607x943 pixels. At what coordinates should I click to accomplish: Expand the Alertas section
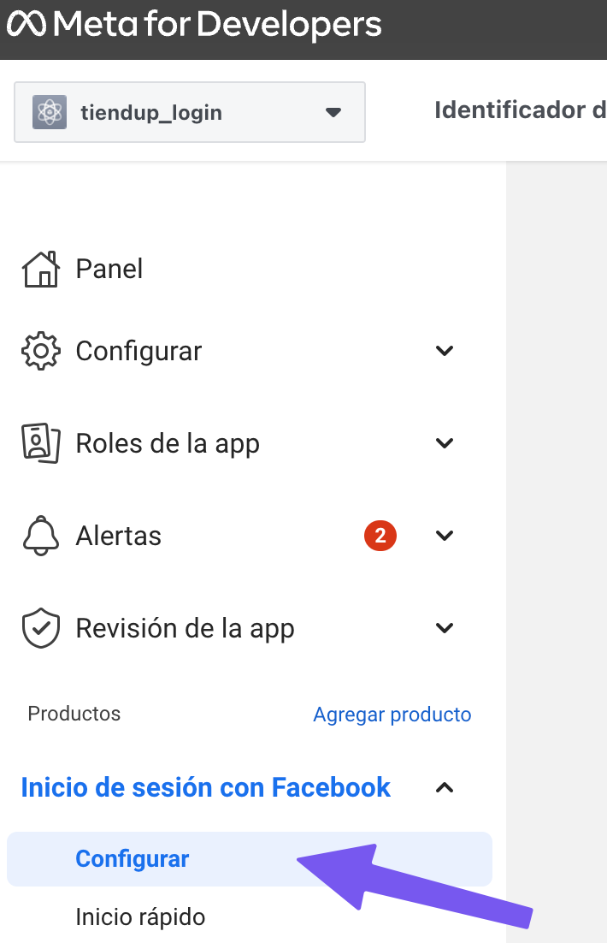pyautogui.click(x=444, y=535)
